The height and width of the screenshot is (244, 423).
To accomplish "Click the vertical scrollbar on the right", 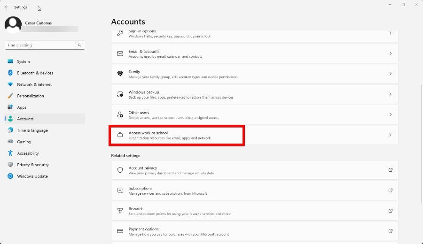I will point(422,144).
